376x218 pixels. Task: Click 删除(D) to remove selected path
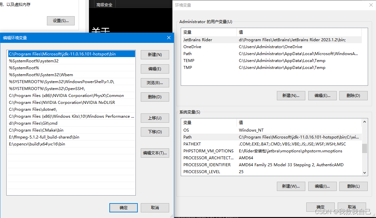(x=155, y=97)
